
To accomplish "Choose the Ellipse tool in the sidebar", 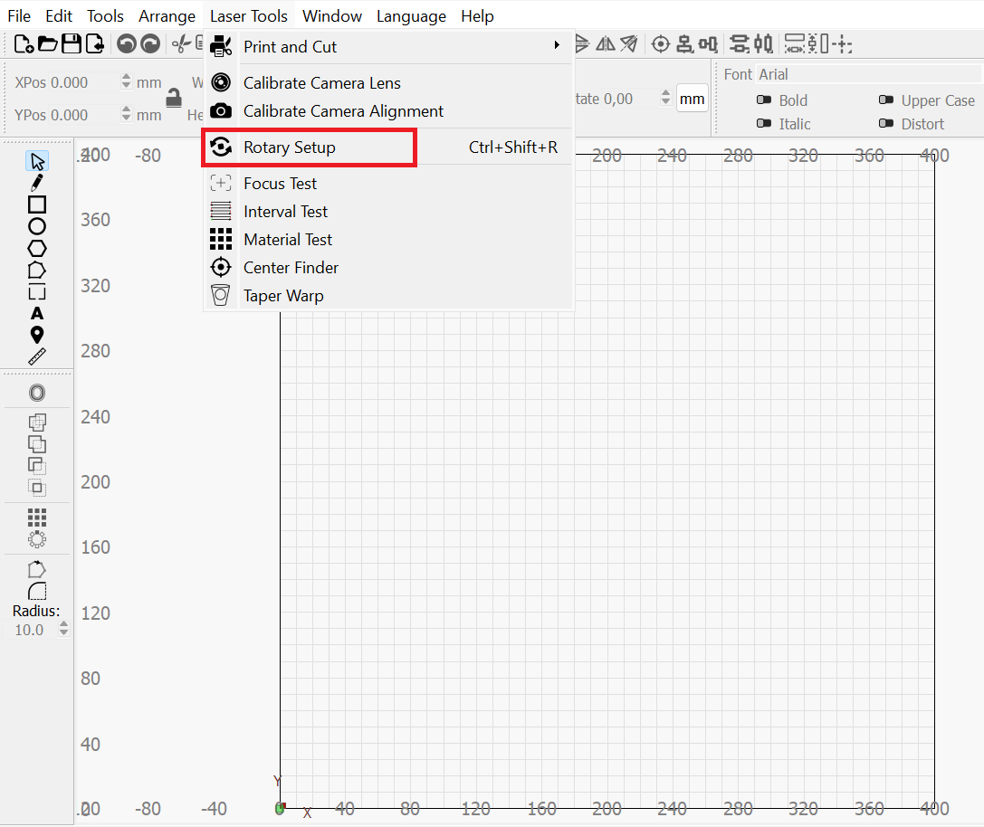I will coord(37,226).
